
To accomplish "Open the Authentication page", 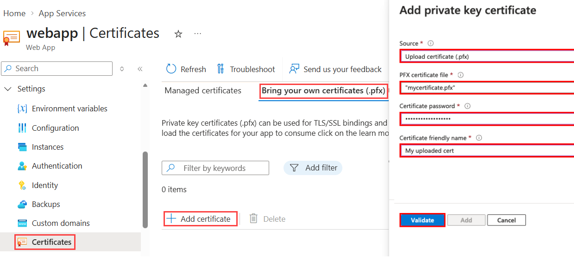I will pyautogui.click(x=57, y=166).
